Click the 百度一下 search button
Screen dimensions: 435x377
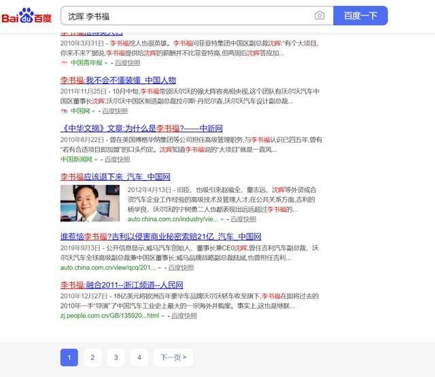360,16
